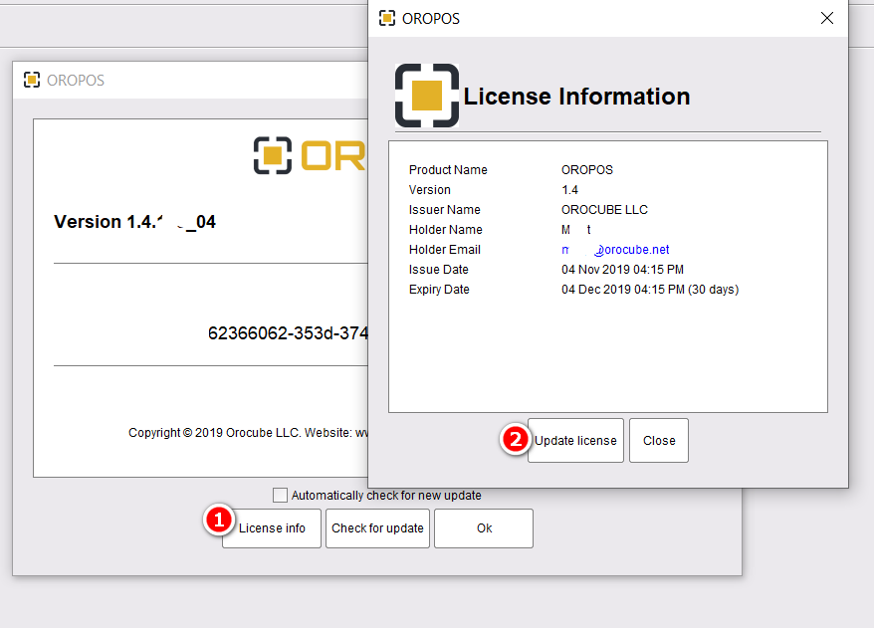Select the Product Name value OROPOS
Viewport: 874px width, 628px height.
[587, 170]
